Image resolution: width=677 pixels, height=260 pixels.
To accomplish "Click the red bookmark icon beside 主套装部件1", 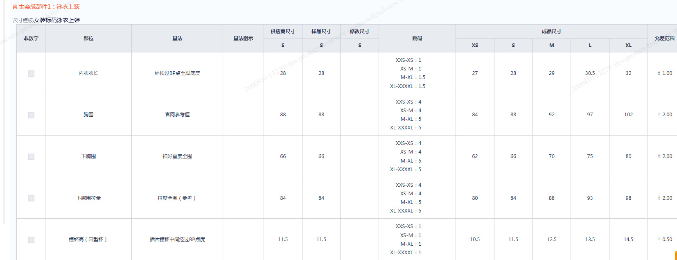I will [15, 7].
